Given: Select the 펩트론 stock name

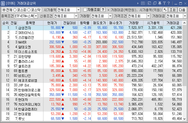Looking at the screenshot, I should [x=23, y=71].
